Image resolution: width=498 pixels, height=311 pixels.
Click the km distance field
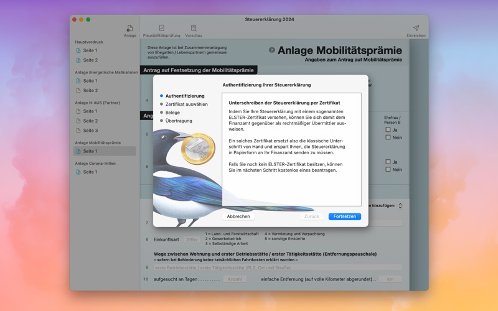390,279
